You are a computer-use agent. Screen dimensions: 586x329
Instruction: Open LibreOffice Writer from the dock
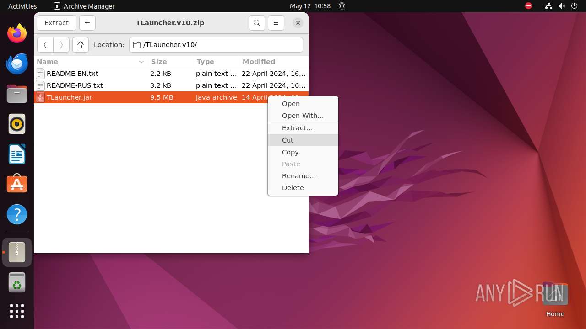[17, 154]
